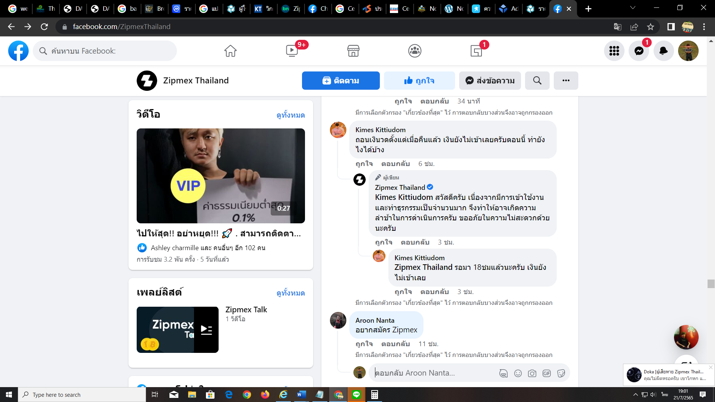This screenshot has width=715, height=402.
Task: Click the Windows taskbar search box
Action: (x=82, y=395)
